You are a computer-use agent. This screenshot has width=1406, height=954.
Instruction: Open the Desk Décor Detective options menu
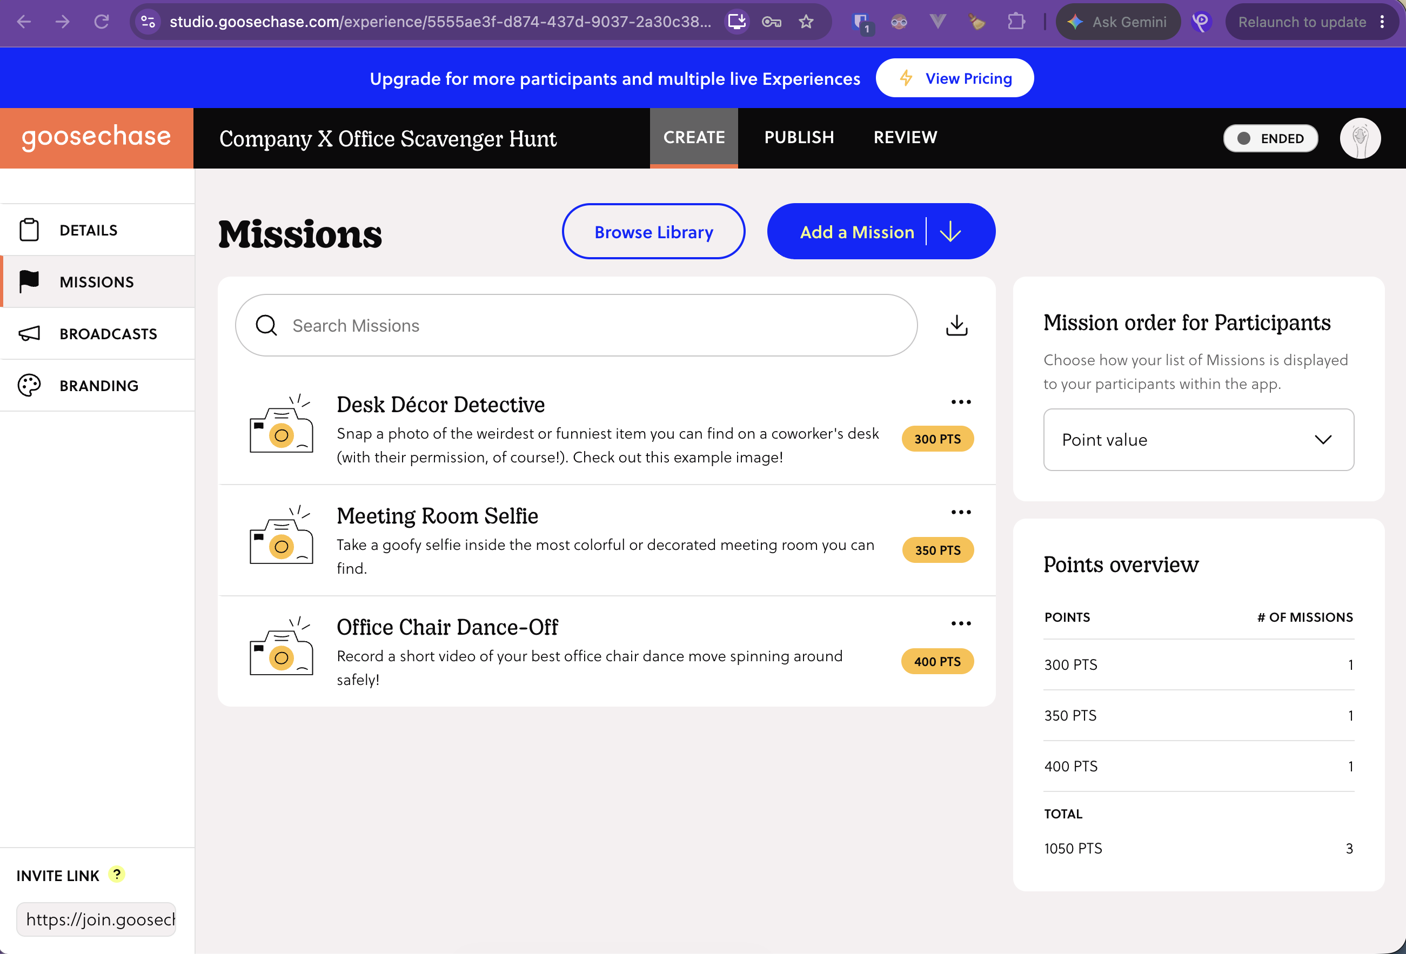961,402
